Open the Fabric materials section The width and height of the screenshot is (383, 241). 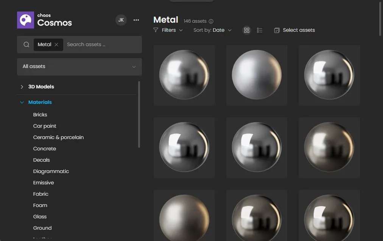pyautogui.click(x=41, y=194)
